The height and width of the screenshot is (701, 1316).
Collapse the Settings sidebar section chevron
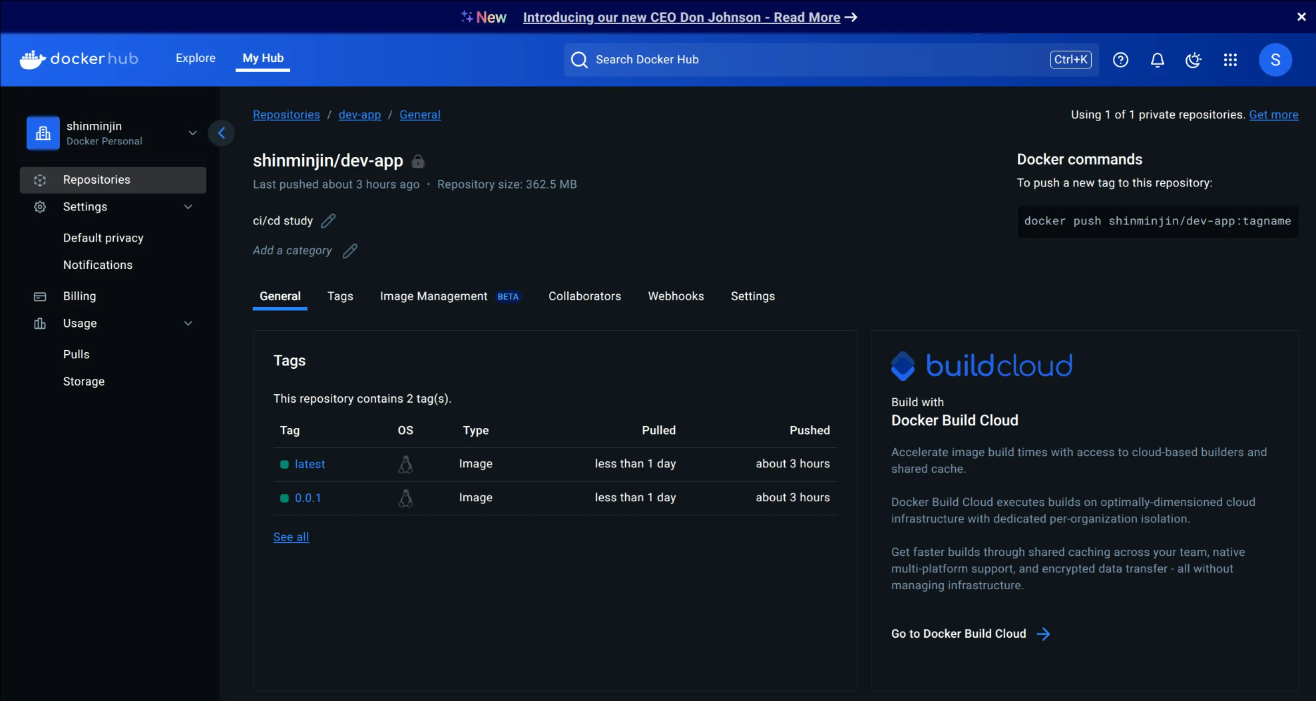tap(188, 207)
